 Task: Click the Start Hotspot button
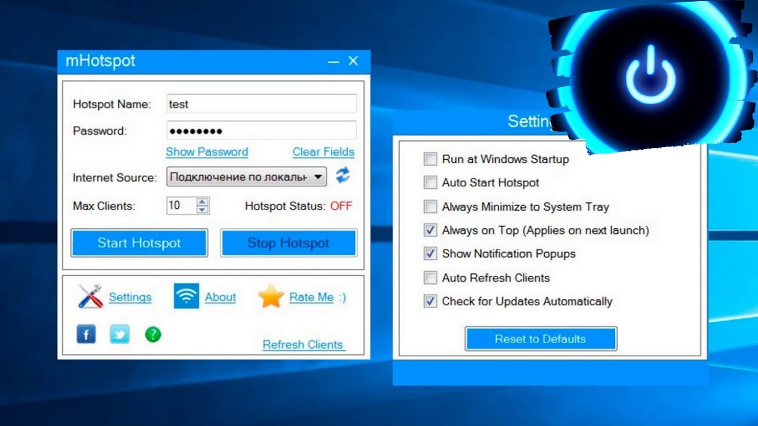point(139,243)
